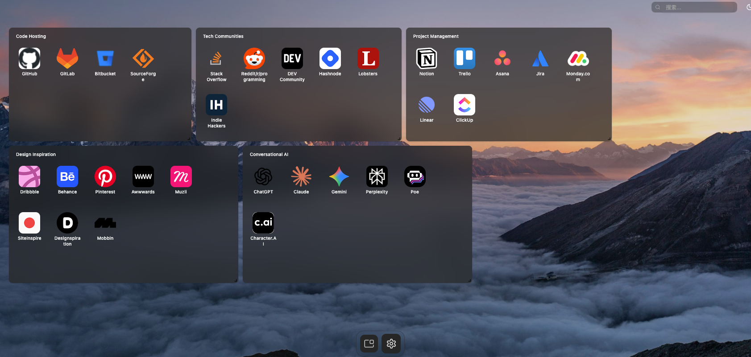Open the Trello board icon
The width and height of the screenshot is (751, 357).
(465, 58)
